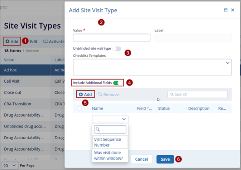
Task: Select the Call Visit row
Action: [25, 81]
